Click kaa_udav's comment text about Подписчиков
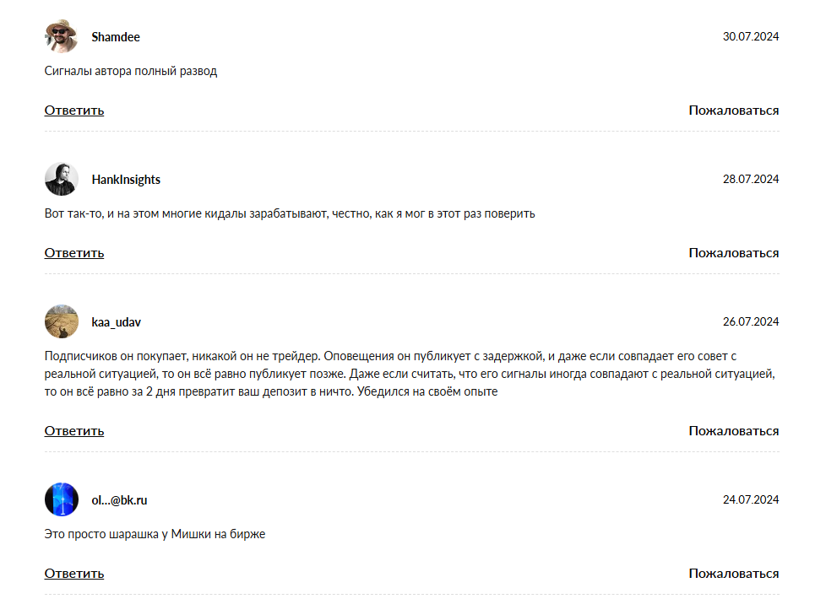The height and width of the screenshot is (615, 815). [x=410, y=374]
